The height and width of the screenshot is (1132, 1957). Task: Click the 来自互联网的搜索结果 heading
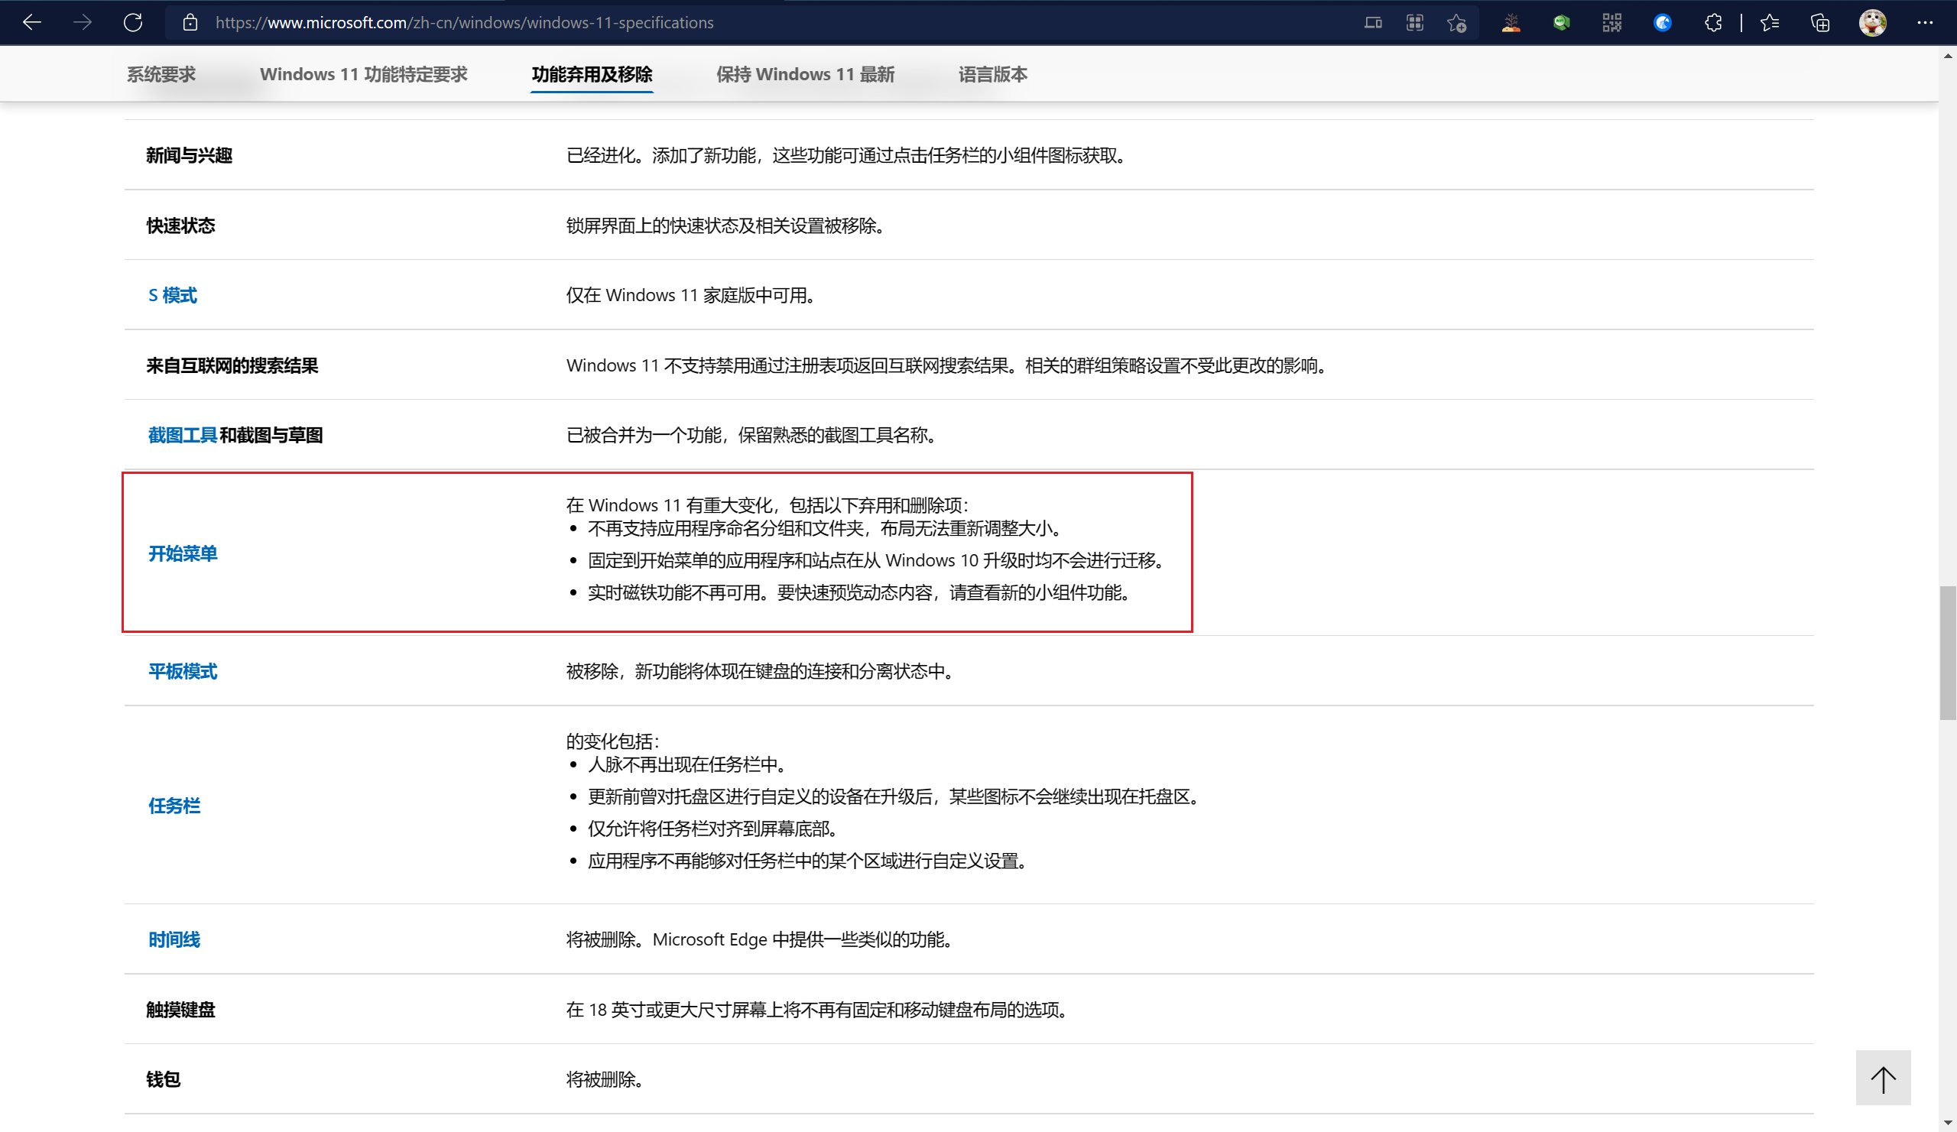coord(232,365)
